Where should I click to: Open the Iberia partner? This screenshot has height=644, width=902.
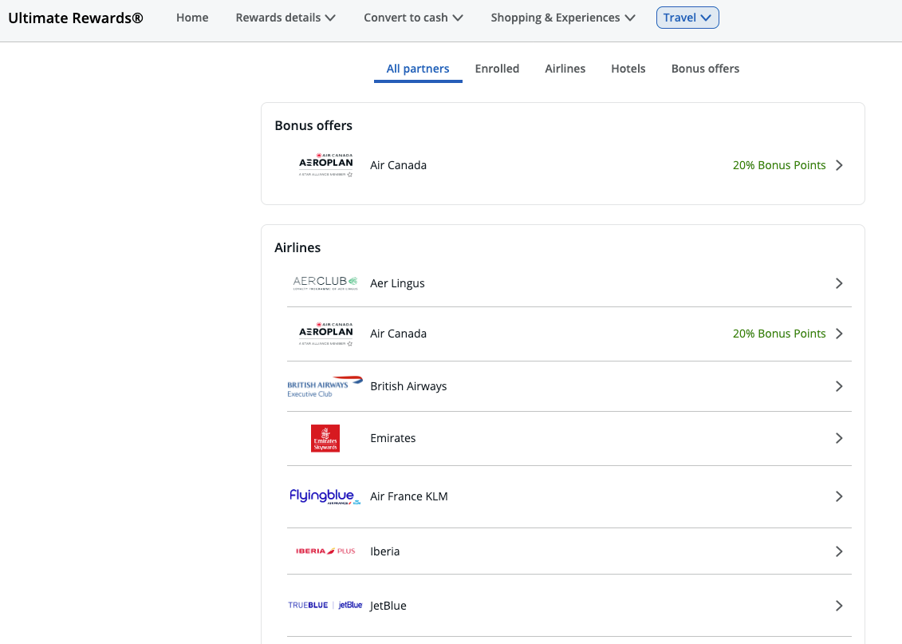[x=569, y=551]
